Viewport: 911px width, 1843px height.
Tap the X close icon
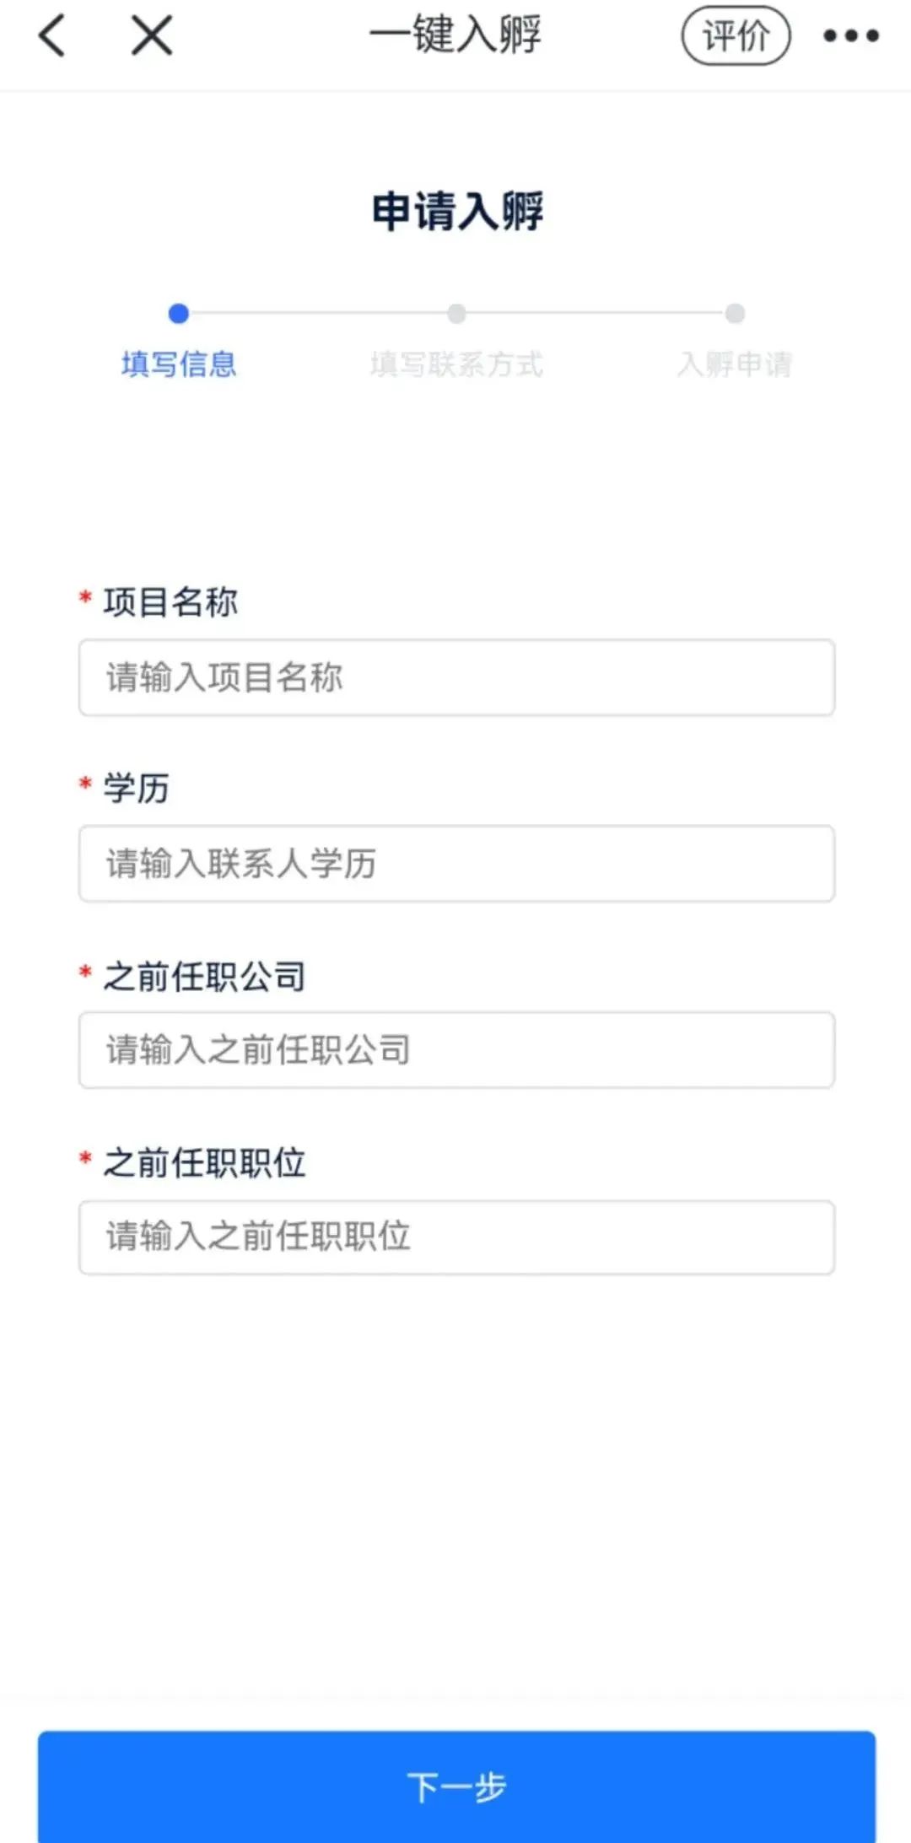point(148,36)
